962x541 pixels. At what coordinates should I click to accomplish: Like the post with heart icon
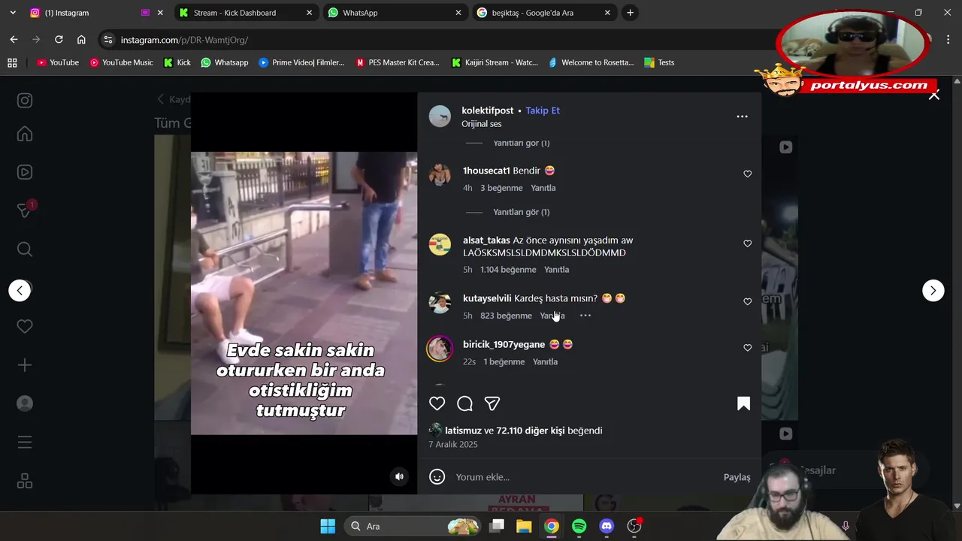click(x=437, y=403)
